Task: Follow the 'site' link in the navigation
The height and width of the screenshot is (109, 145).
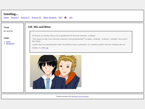Action: click(x=71, y=17)
